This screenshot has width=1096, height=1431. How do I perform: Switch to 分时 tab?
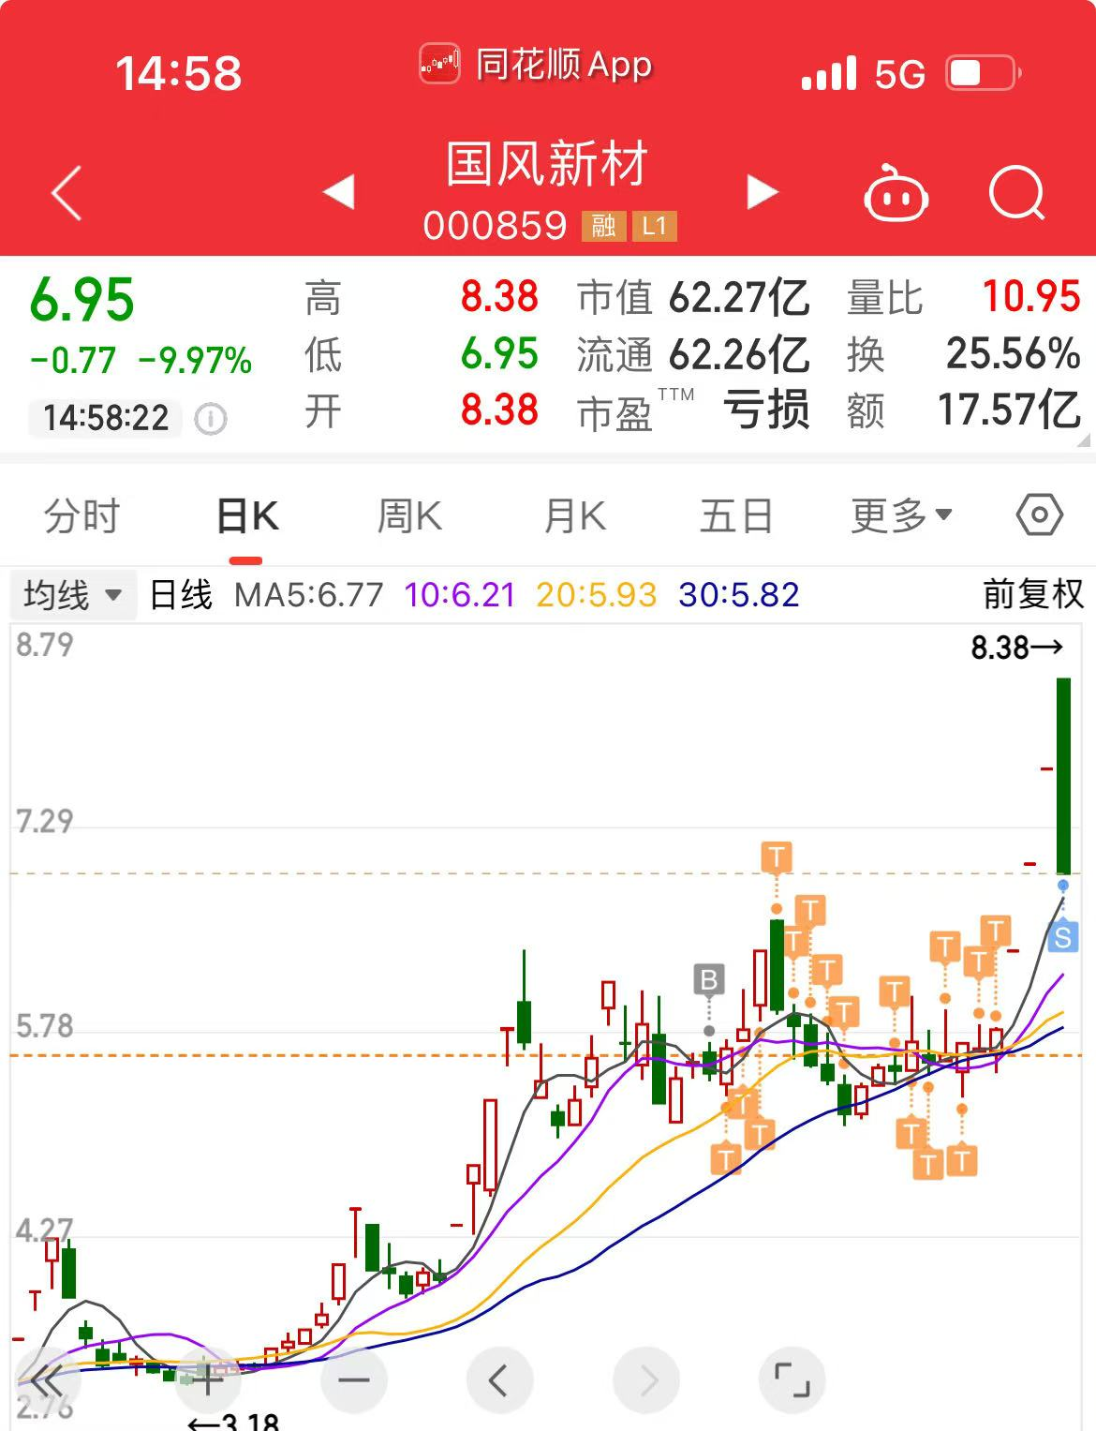pos(82,515)
